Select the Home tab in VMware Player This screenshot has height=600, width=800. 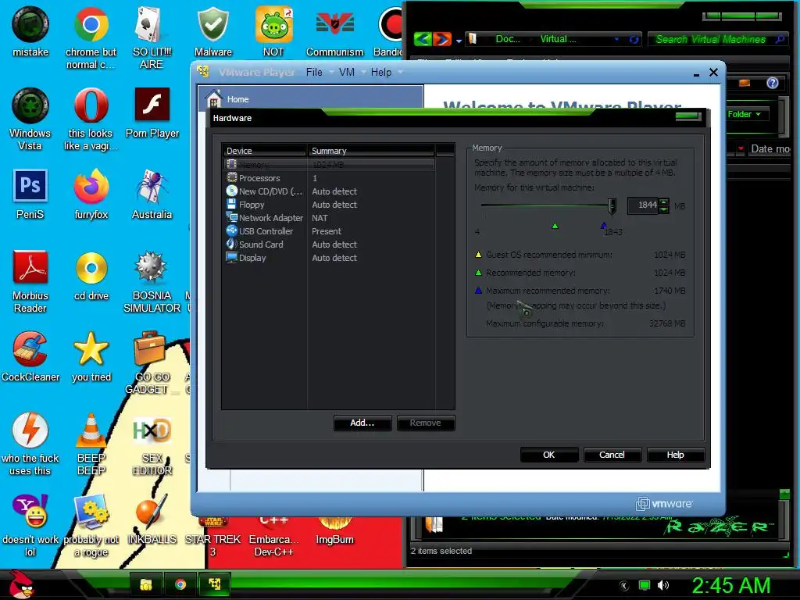tap(310, 98)
